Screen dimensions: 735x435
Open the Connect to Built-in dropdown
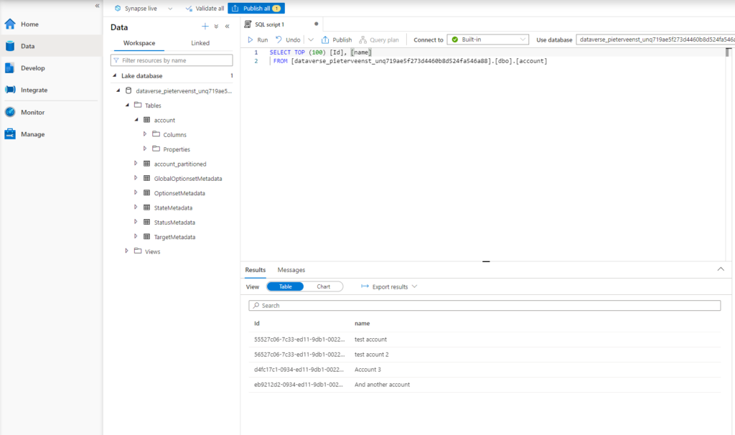488,40
